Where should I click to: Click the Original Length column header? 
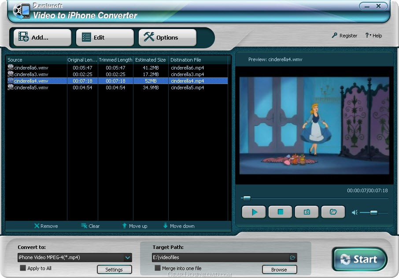coord(82,60)
